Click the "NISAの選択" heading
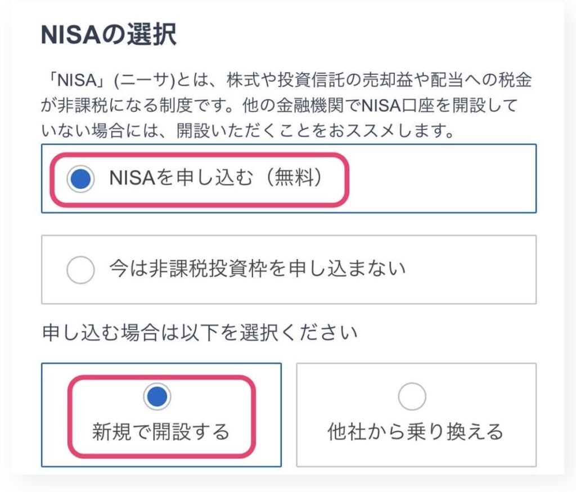 pyautogui.click(x=109, y=35)
